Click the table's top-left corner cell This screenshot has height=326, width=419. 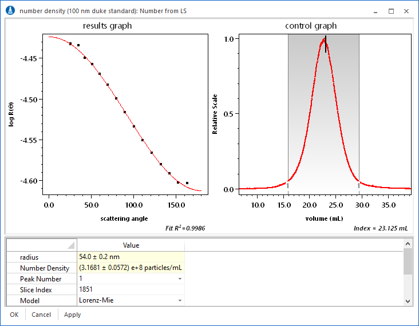tap(41, 245)
